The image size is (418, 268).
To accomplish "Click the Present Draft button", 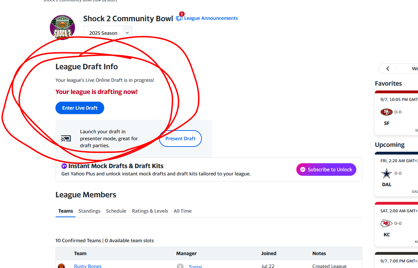I will click(180, 139).
